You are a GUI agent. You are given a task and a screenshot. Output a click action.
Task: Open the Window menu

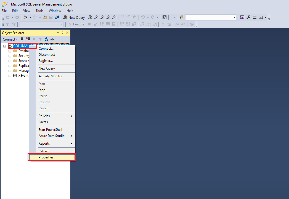[55, 11]
